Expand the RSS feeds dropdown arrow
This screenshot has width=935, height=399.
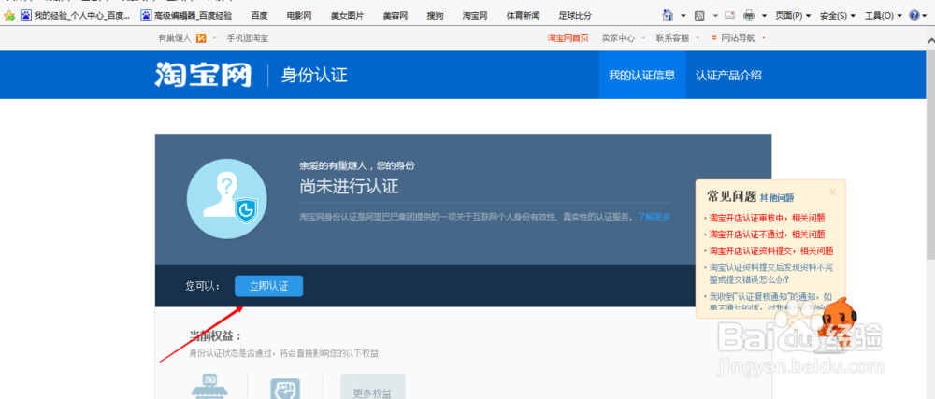coord(714,16)
